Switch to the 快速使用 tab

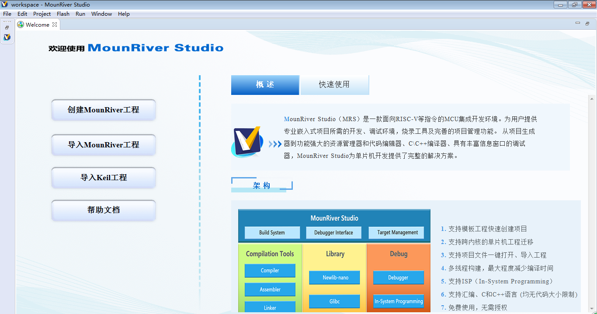334,85
